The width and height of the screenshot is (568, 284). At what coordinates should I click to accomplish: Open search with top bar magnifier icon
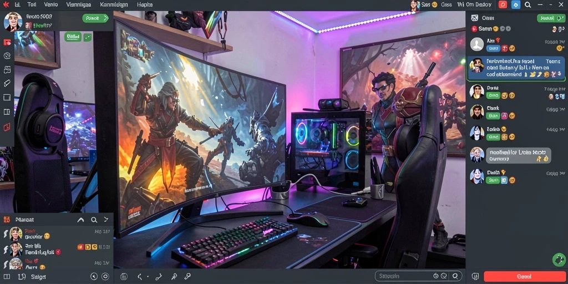click(528, 4)
